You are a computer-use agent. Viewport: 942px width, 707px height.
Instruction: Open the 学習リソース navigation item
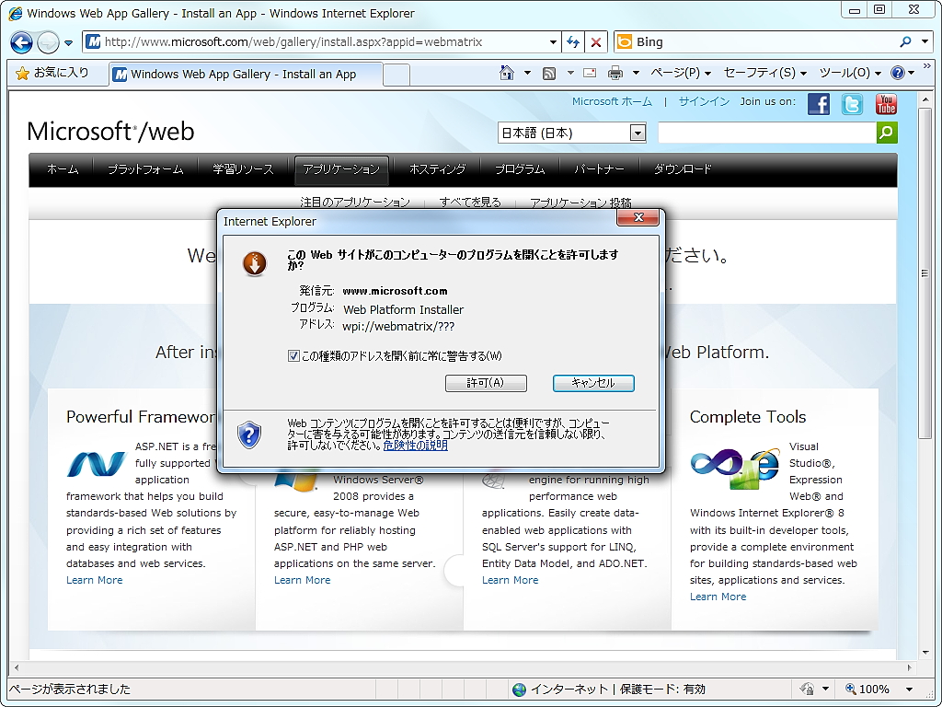click(x=243, y=169)
